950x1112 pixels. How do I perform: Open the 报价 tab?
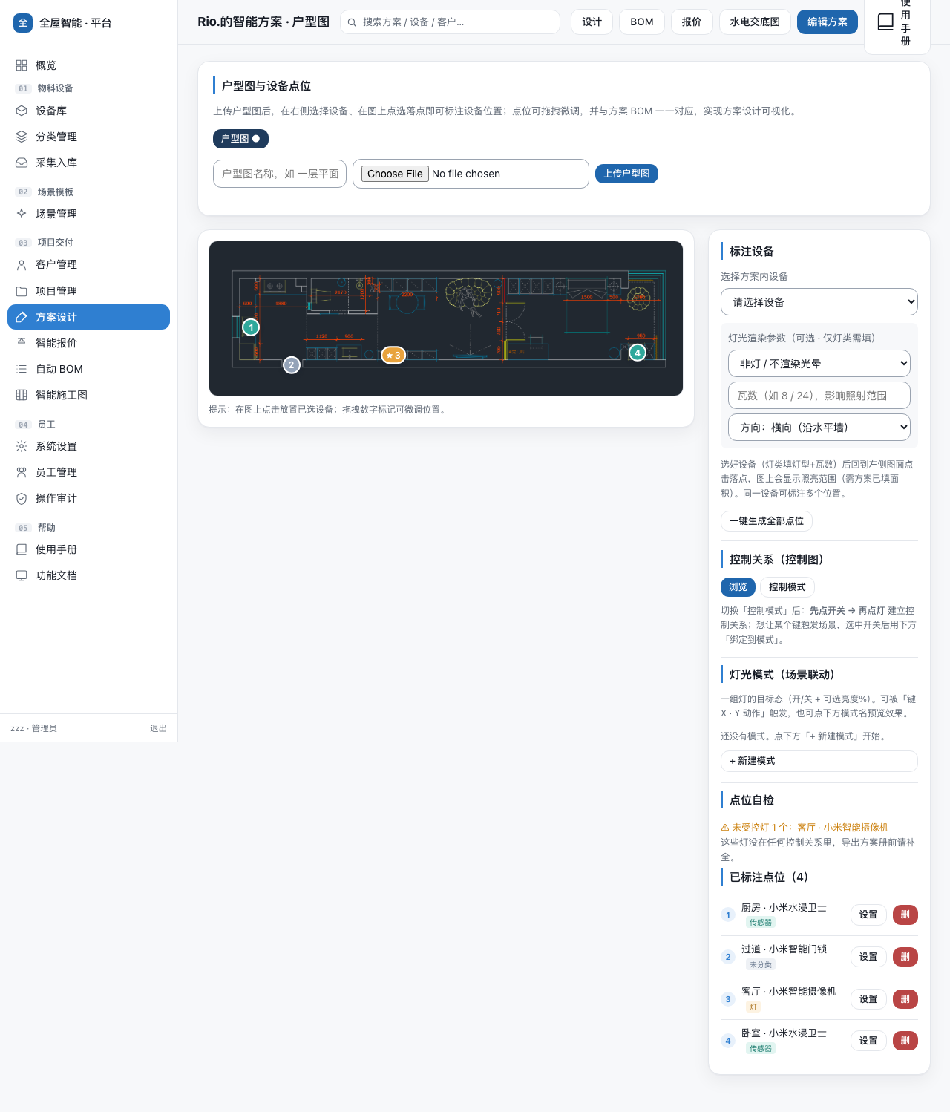[692, 22]
